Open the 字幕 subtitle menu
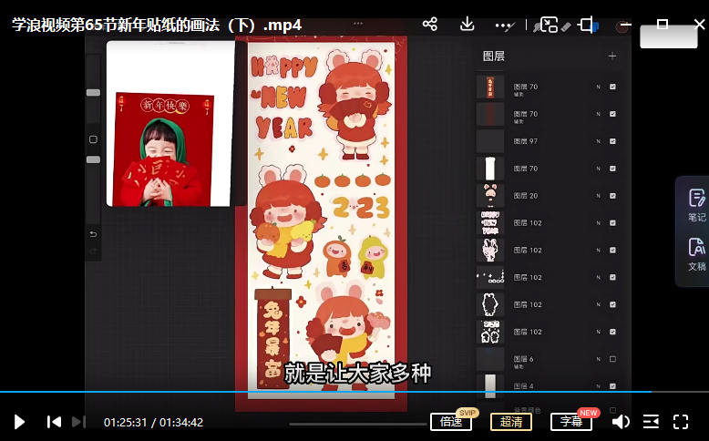 (571, 422)
